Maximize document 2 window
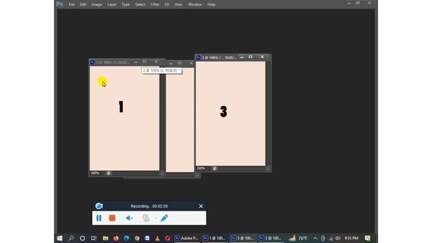The width and height of the screenshot is (432, 243). point(180,63)
